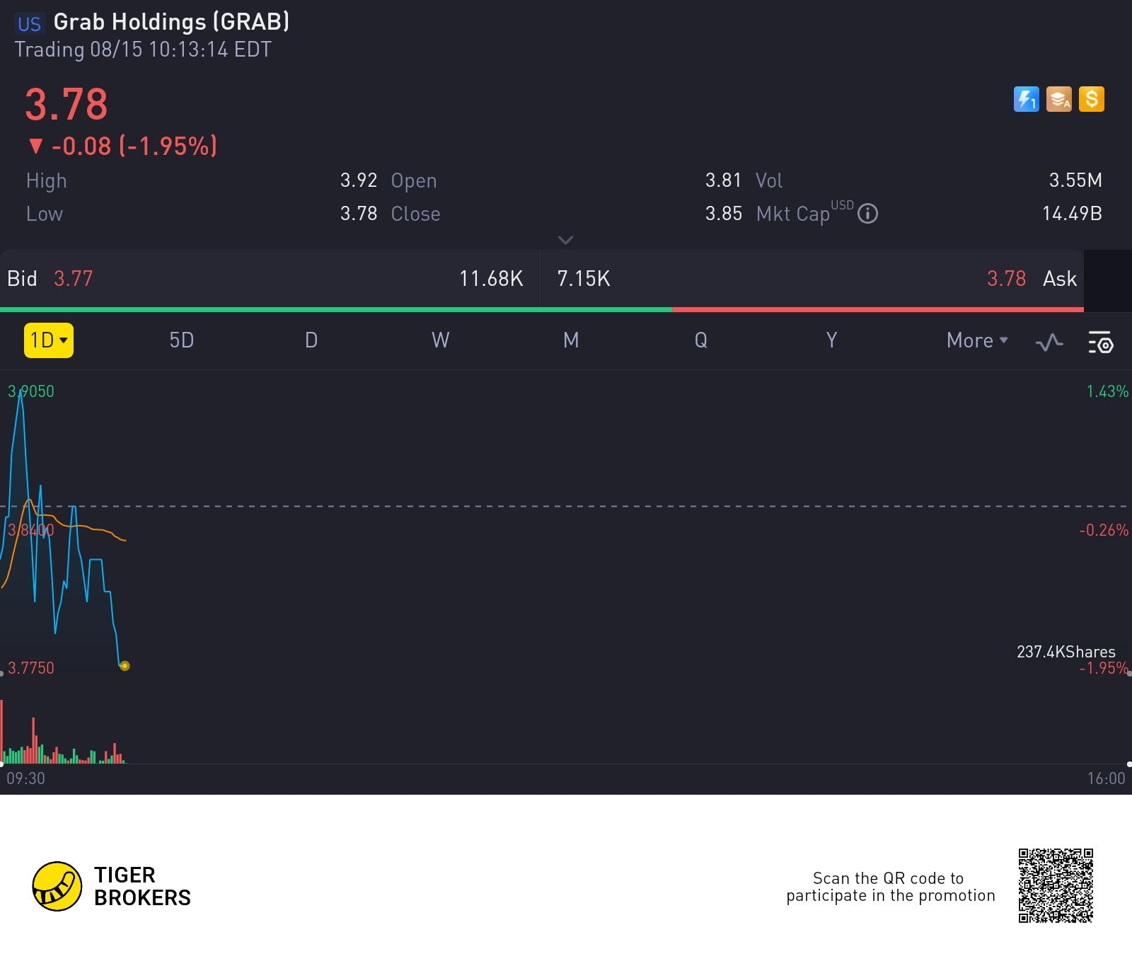Tap the yellow dollar sign icon
This screenshot has height=978, width=1132.
coord(1092,99)
